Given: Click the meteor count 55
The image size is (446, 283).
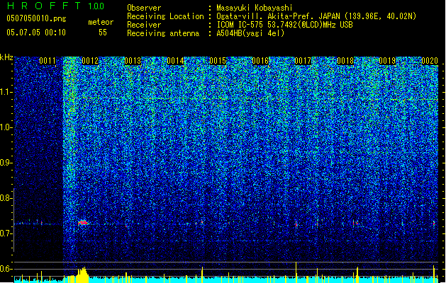Looking at the screenshot, I should (103, 33).
